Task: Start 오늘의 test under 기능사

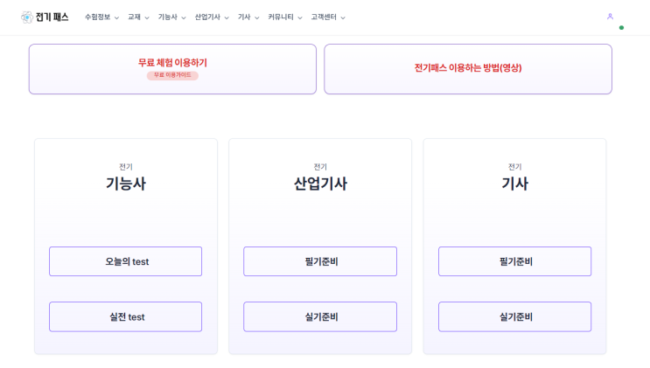Action: pyautogui.click(x=126, y=261)
